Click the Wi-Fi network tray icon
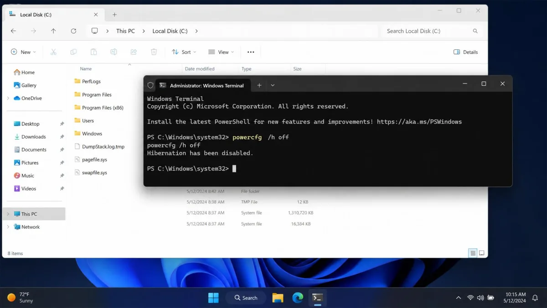547x308 pixels. pyautogui.click(x=470, y=298)
